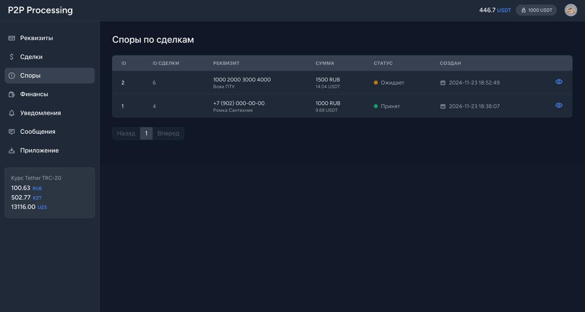Click the Споры по сделкам heading
Image resolution: width=585 pixels, height=312 pixels.
tap(153, 40)
